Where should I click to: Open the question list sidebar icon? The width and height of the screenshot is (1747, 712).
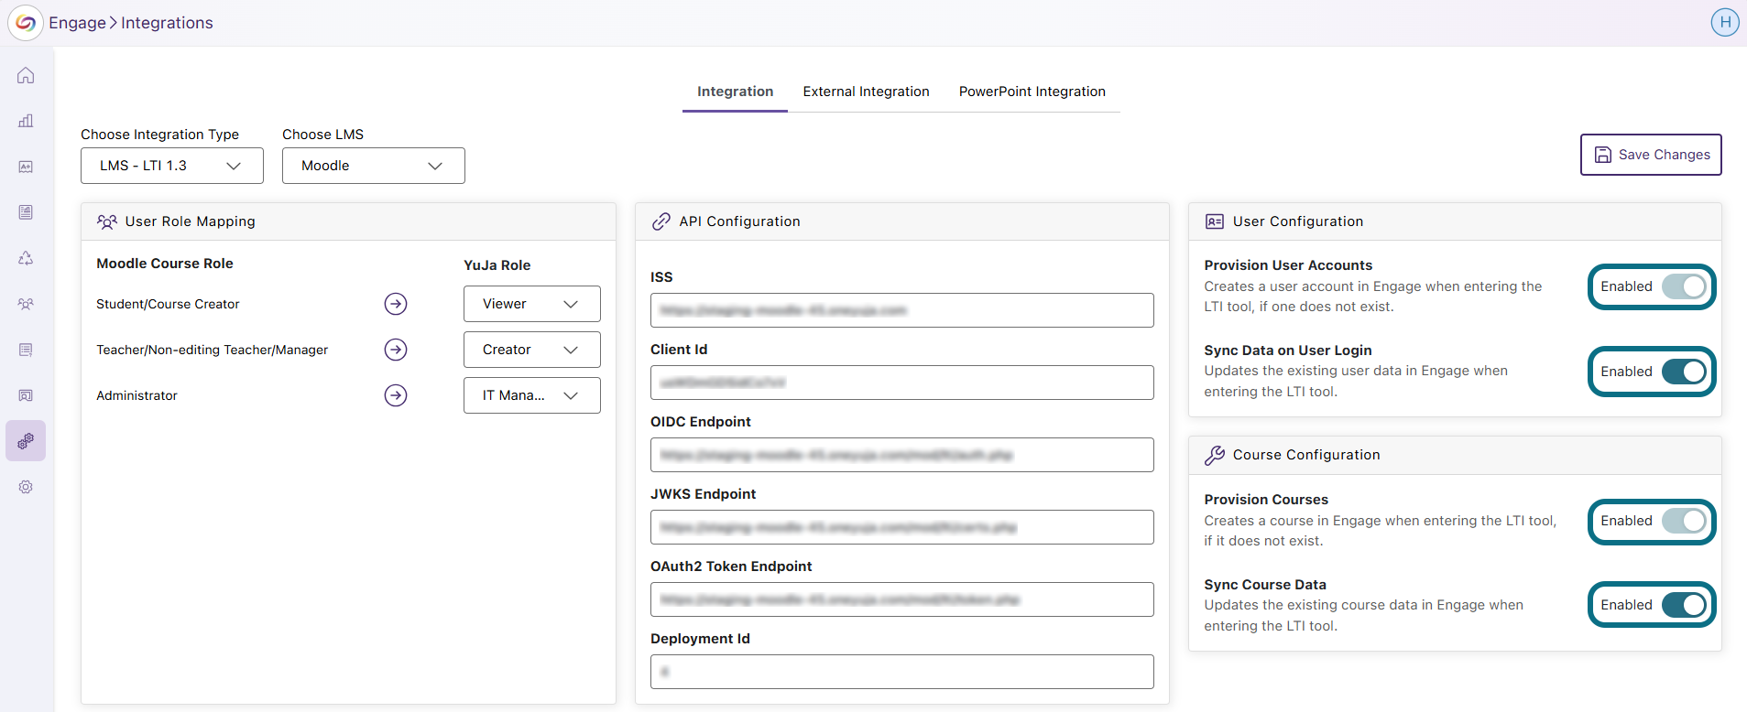coord(26,350)
